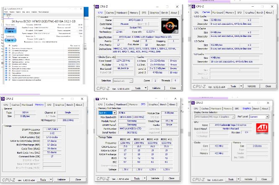Image resolution: width=279 pixels, height=185 pixels.
Task: Click the 'SK hynix BC501' drive title
Action: tap(44, 21)
